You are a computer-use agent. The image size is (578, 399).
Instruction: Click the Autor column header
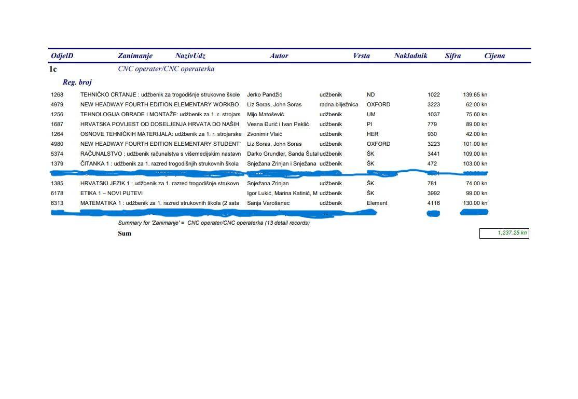(279, 56)
